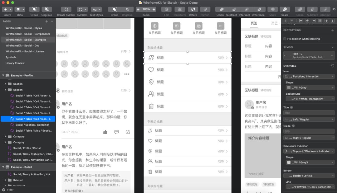This screenshot has height=193, width=337.
Task: Switch to the Symbols page
Action: pos(11,57)
